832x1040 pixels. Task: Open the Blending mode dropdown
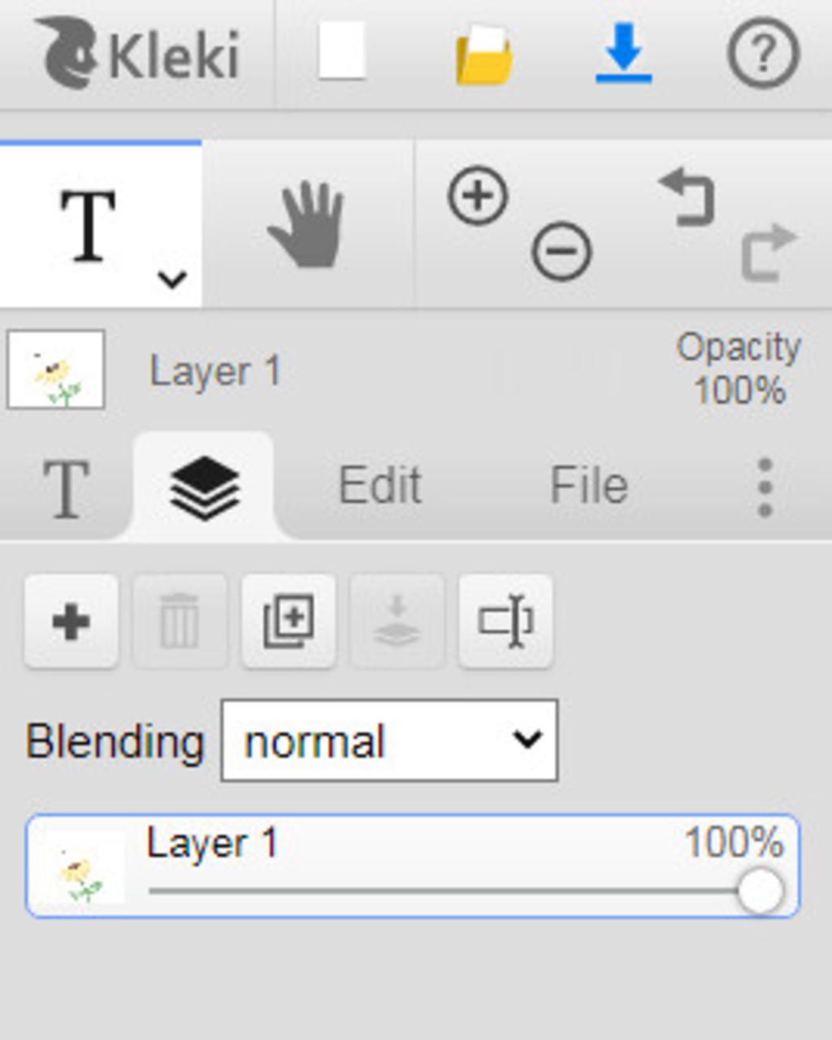coord(389,741)
